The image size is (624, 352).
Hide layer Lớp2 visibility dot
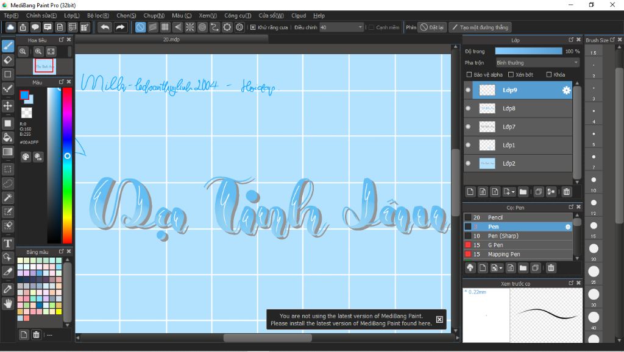point(468,163)
